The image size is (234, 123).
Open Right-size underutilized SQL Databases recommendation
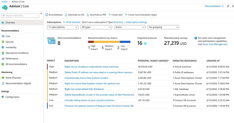coord(84,89)
